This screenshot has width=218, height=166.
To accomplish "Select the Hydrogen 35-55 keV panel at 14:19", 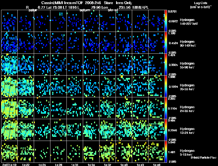I will [x=10, y=86].
